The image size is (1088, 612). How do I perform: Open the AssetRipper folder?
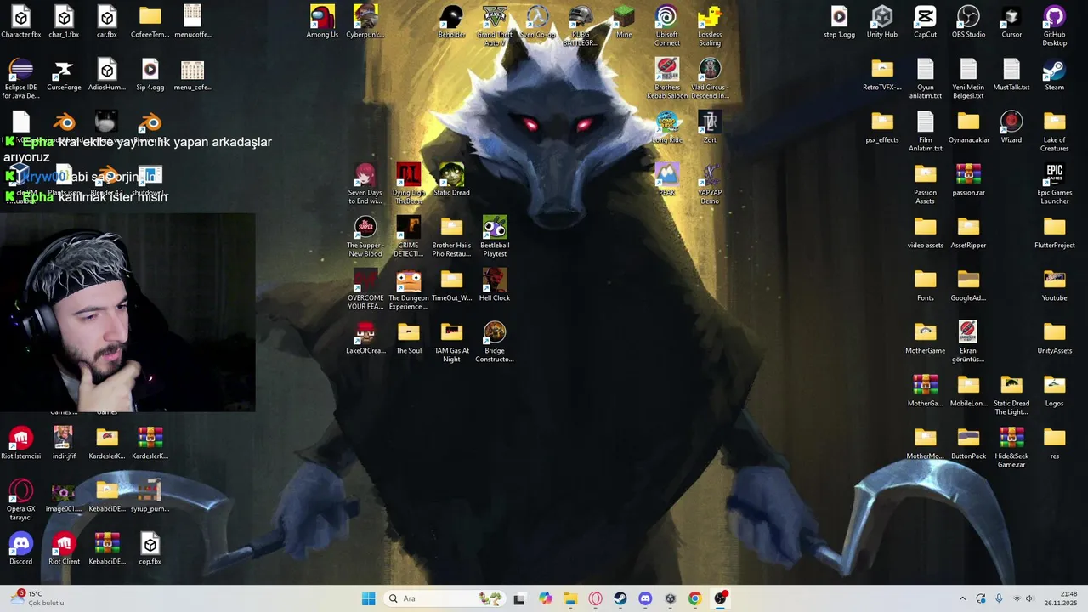coord(968,233)
